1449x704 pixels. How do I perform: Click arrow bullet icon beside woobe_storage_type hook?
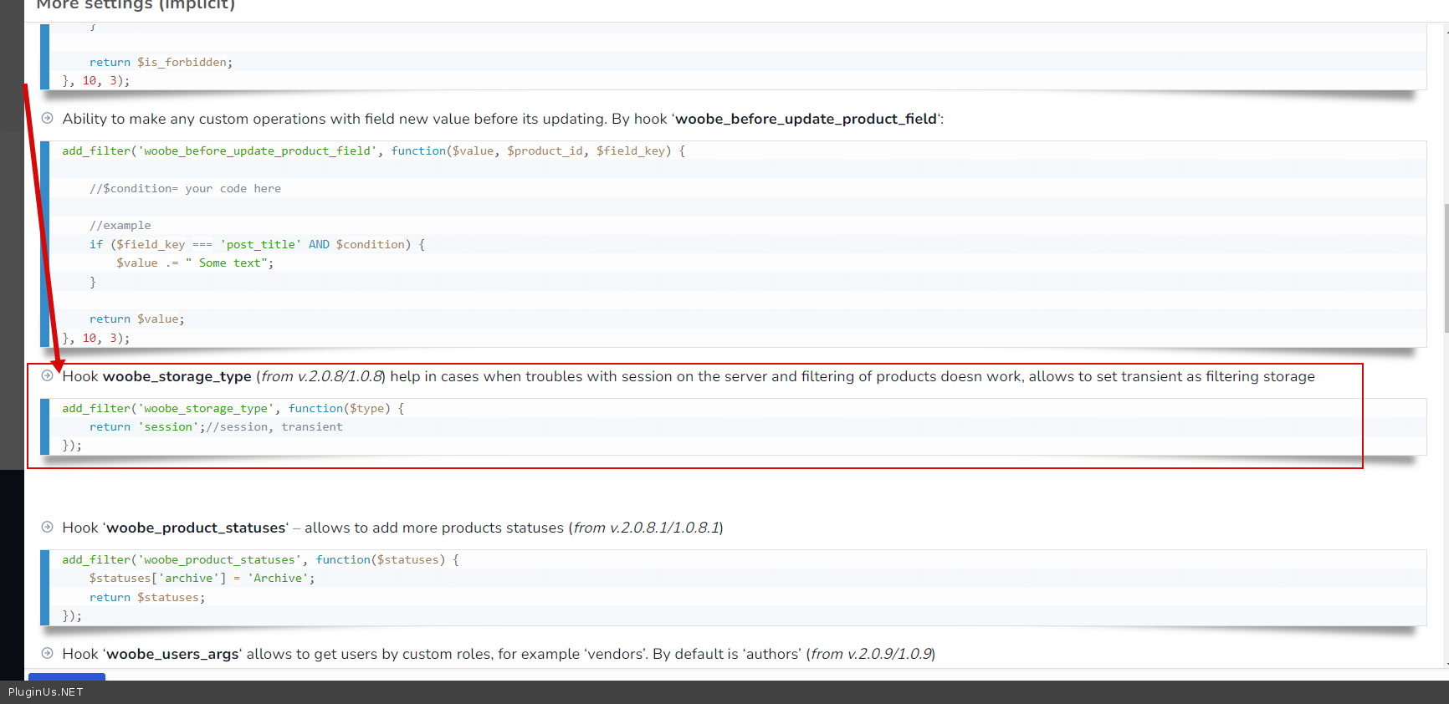coord(48,376)
